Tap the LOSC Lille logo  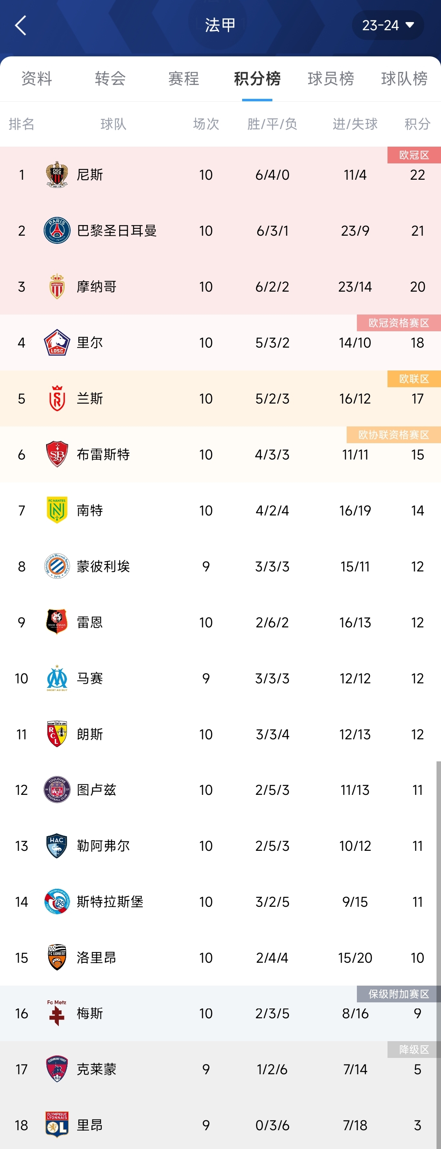(x=57, y=343)
